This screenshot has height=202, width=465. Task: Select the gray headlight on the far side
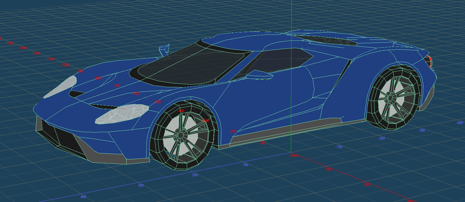pos(62,86)
